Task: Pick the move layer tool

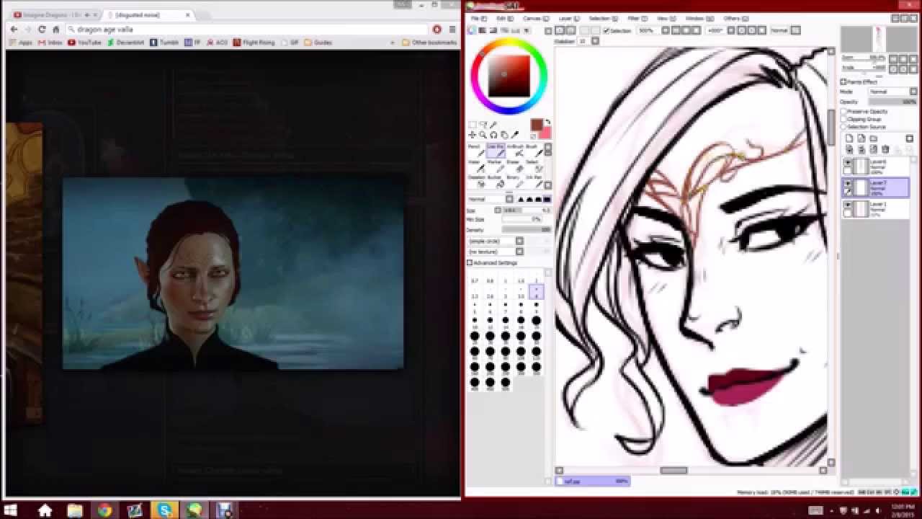Action: pos(473,135)
